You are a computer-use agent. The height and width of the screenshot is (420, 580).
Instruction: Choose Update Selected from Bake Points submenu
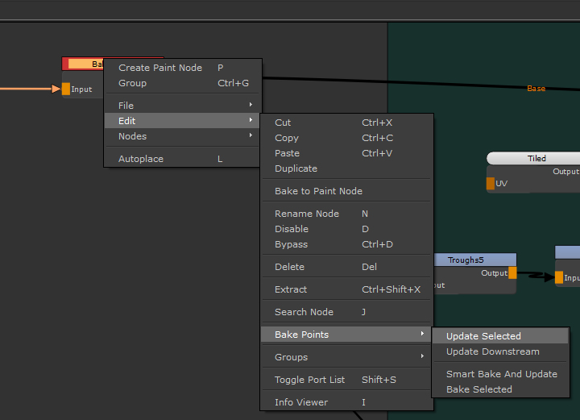click(x=483, y=336)
